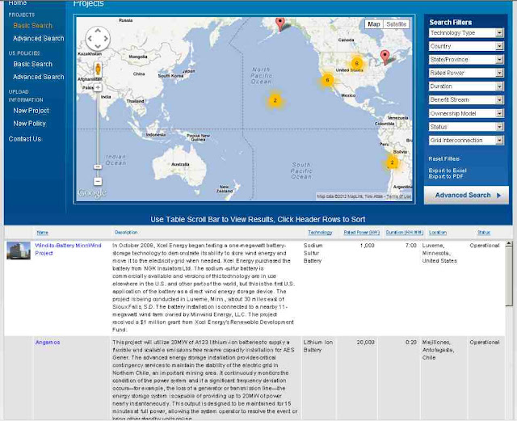Viewport: 517px width, 421px height.
Task: Click 'Mejillones, Antofagasta, Chile' location cell
Action: click(438, 350)
